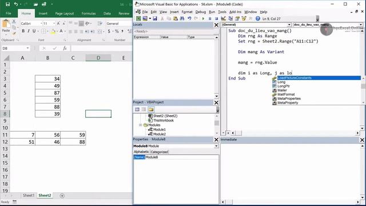Switch to Sheet1 worksheet tab

(x=29, y=195)
